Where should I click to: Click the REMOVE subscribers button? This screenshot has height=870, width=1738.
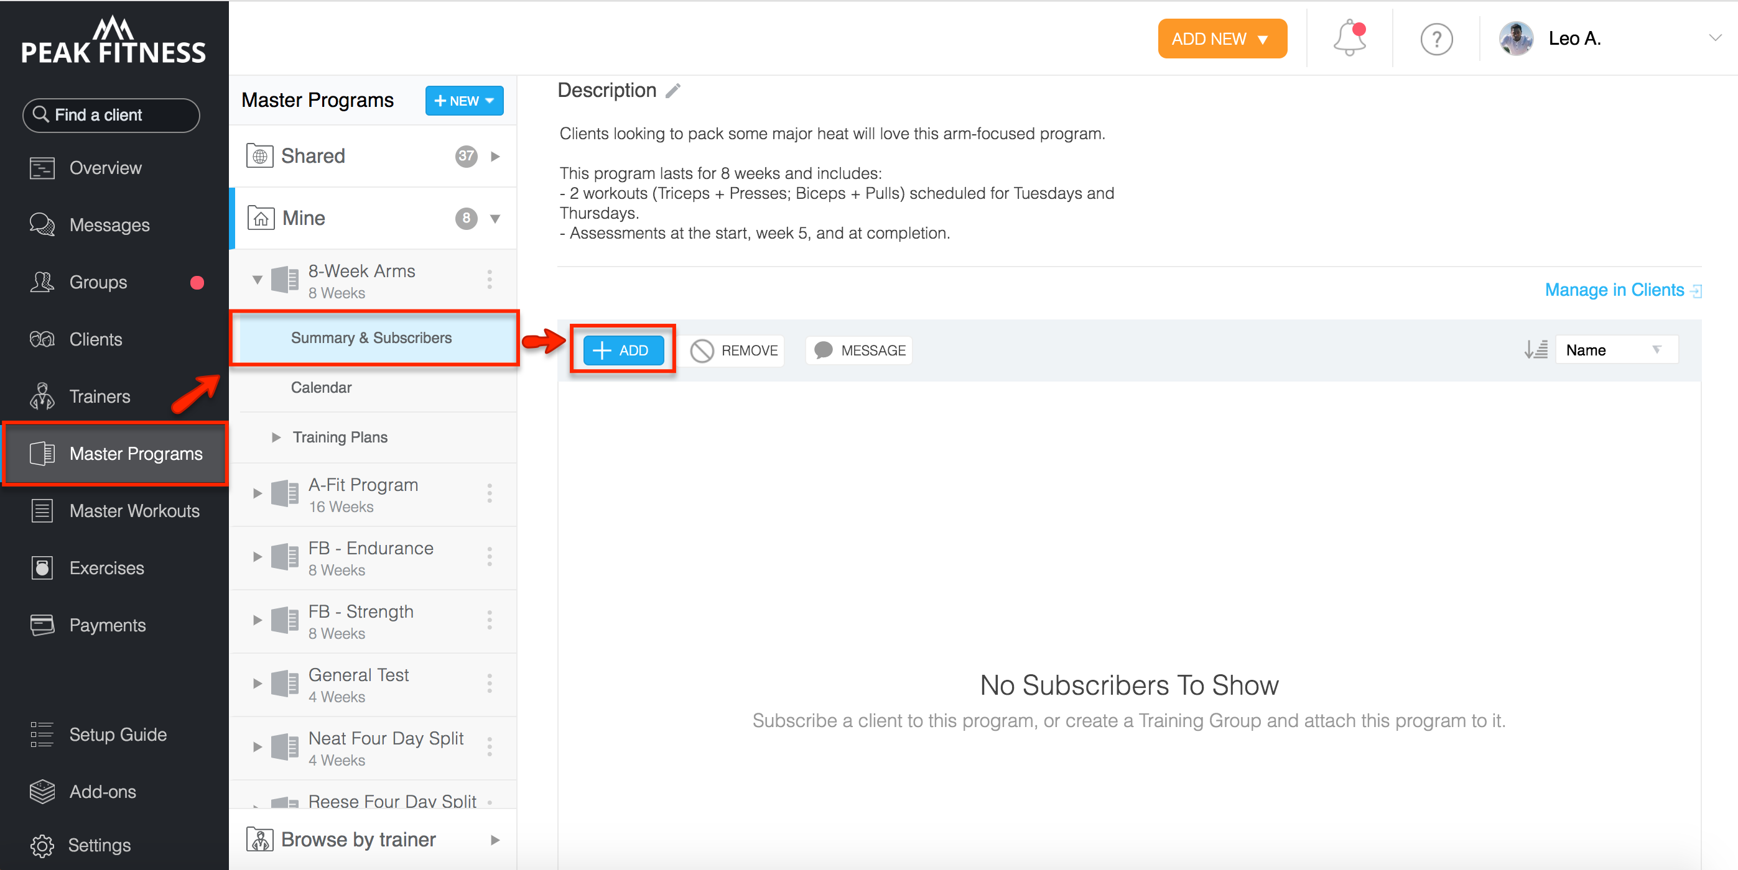[735, 349]
